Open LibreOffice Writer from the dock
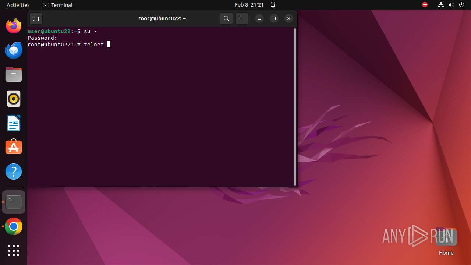The image size is (471, 265). [14, 123]
